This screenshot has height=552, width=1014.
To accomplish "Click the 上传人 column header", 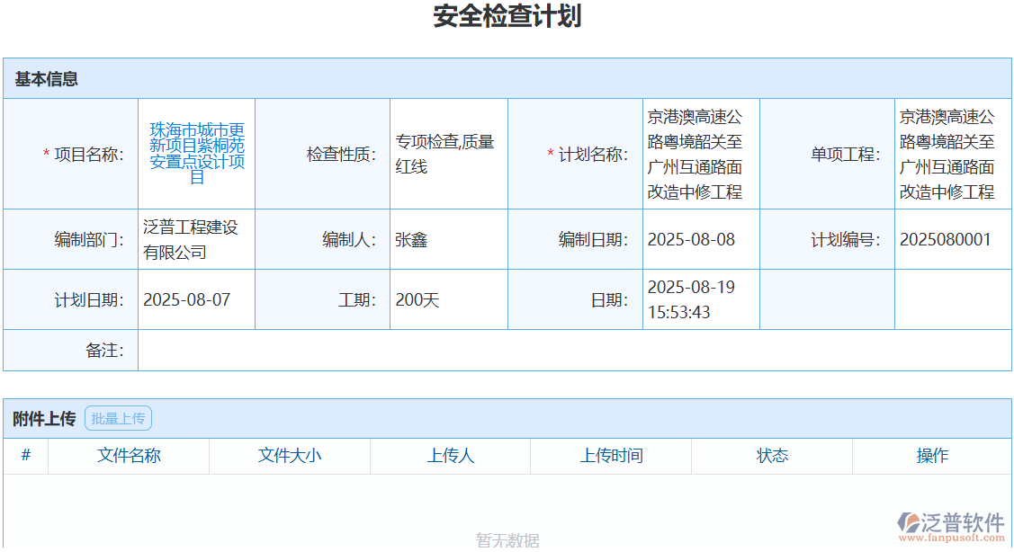I will point(450,456).
